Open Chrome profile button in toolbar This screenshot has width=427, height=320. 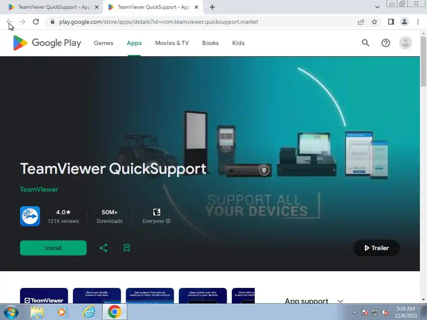[404, 22]
